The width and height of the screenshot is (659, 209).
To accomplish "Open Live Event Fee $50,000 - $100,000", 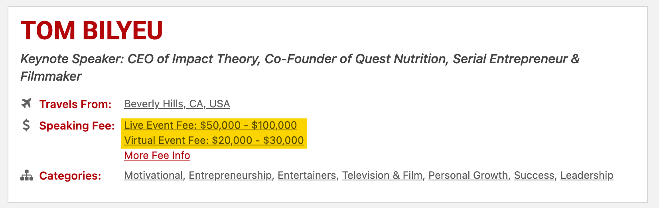I will 211,125.
